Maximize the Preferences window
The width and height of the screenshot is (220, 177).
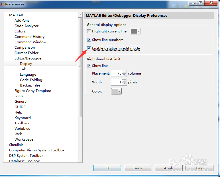point(201,3)
